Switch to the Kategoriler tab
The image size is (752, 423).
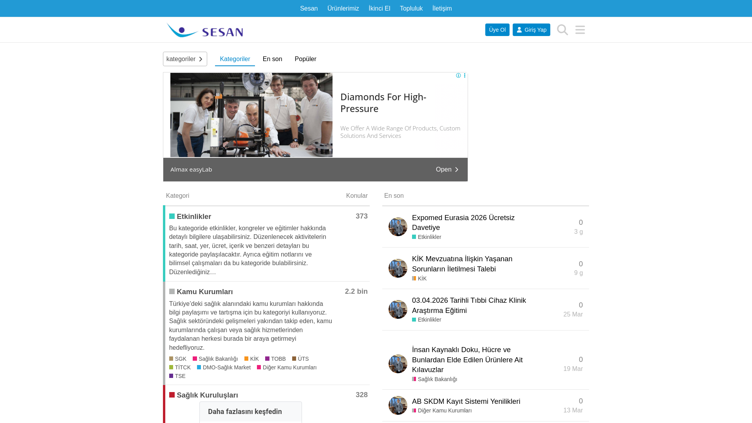(235, 59)
